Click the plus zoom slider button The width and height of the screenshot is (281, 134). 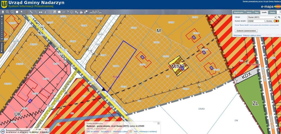2,17
